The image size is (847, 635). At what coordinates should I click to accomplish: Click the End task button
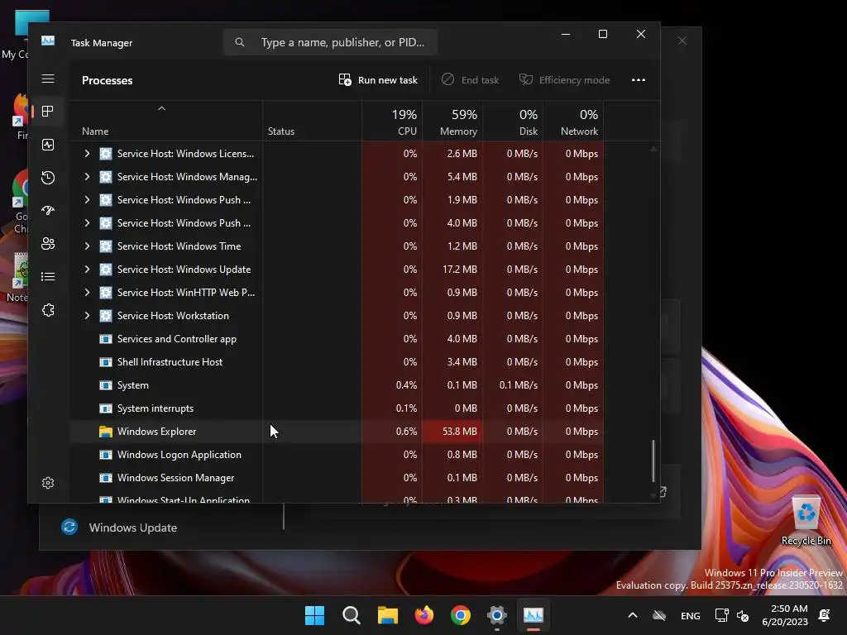(x=470, y=80)
